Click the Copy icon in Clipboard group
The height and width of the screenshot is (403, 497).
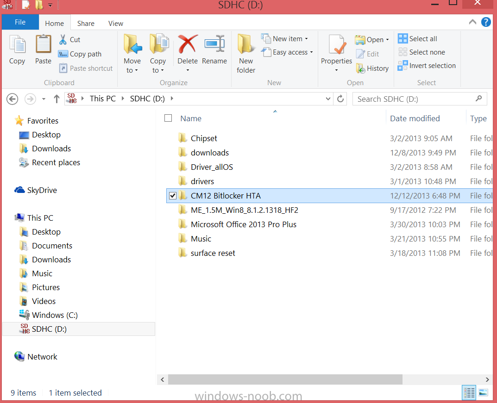[17, 44]
